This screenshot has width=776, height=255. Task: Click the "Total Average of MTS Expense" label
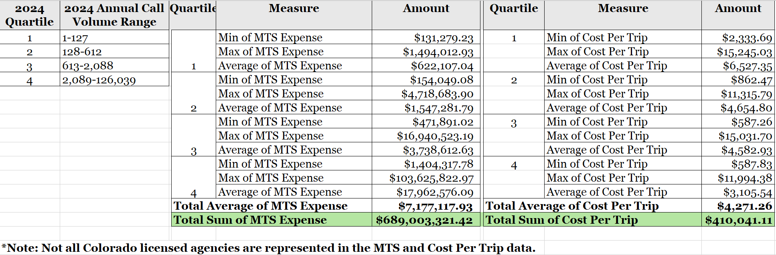[x=261, y=206]
